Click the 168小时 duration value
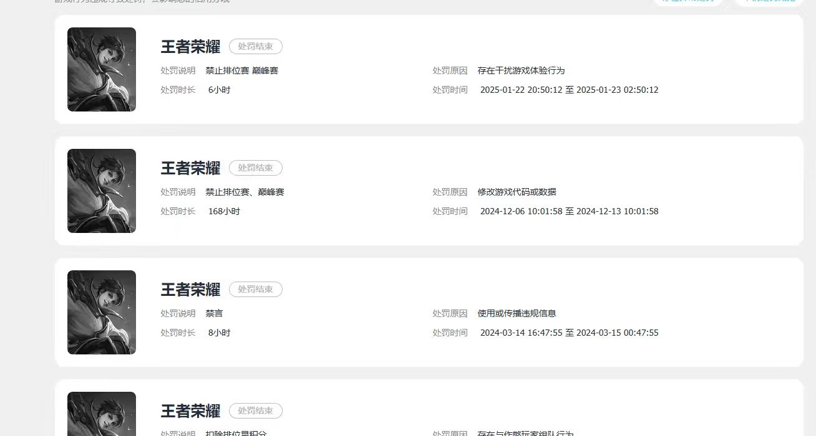Screen dimensions: 816x436 coord(225,211)
